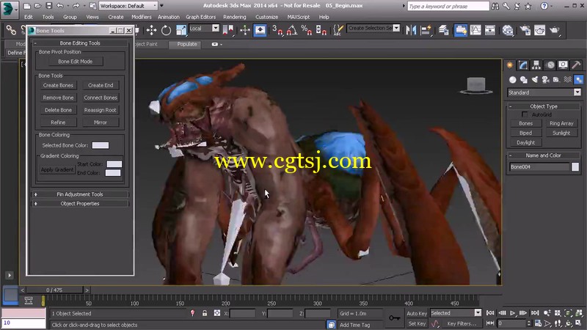Toggle the 3D Snaps icon

click(x=277, y=30)
